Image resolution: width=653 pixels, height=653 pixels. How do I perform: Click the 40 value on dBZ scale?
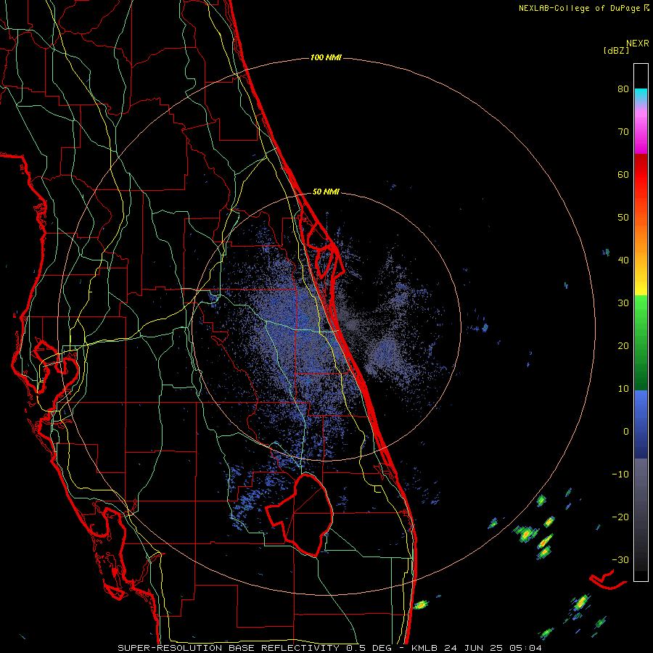coord(623,260)
